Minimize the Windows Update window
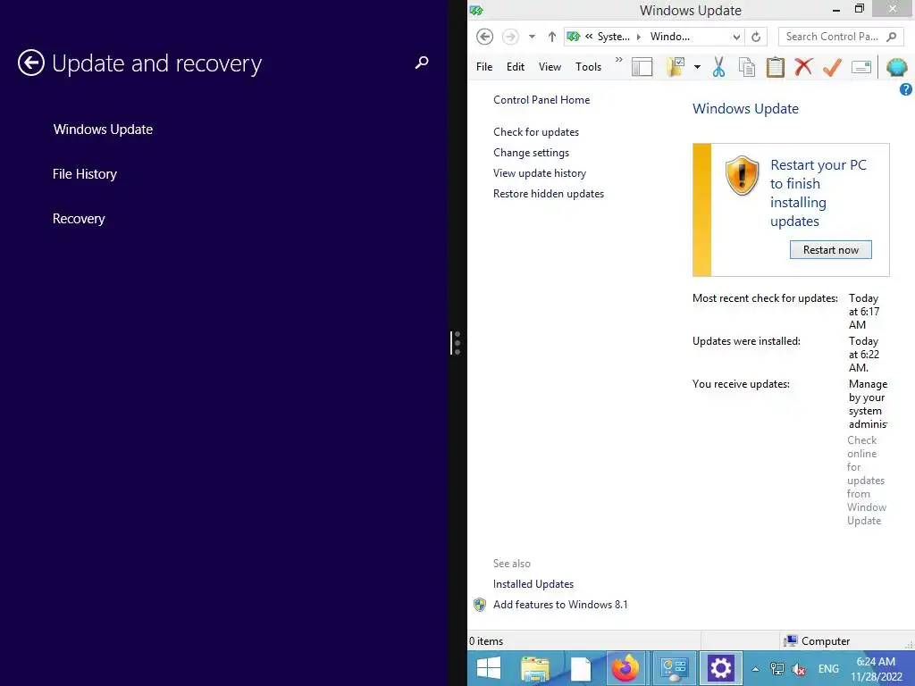The image size is (915, 686). (836, 9)
